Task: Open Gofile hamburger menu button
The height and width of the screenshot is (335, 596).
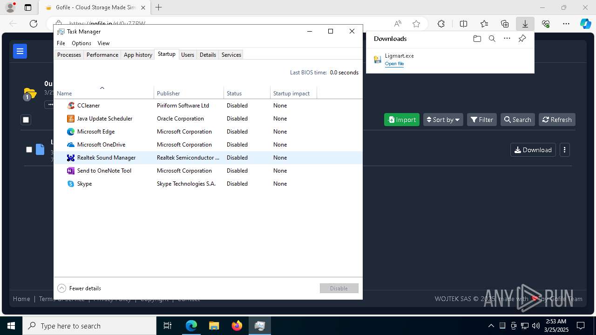Action: click(x=20, y=51)
